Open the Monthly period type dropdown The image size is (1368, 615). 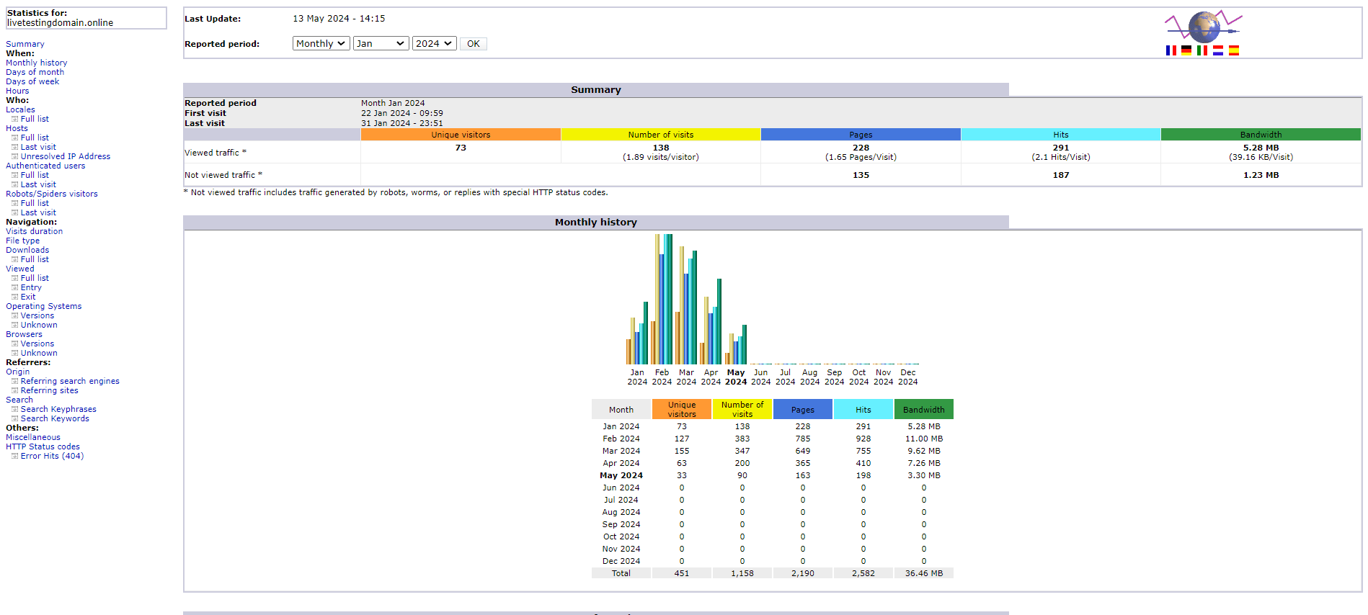click(x=321, y=44)
